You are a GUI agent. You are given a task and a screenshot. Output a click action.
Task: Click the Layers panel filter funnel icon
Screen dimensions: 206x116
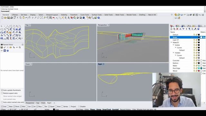189,29
